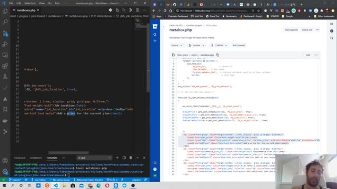
Task: Click Edit on metabox.php file
Action: click(x=308, y=55)
